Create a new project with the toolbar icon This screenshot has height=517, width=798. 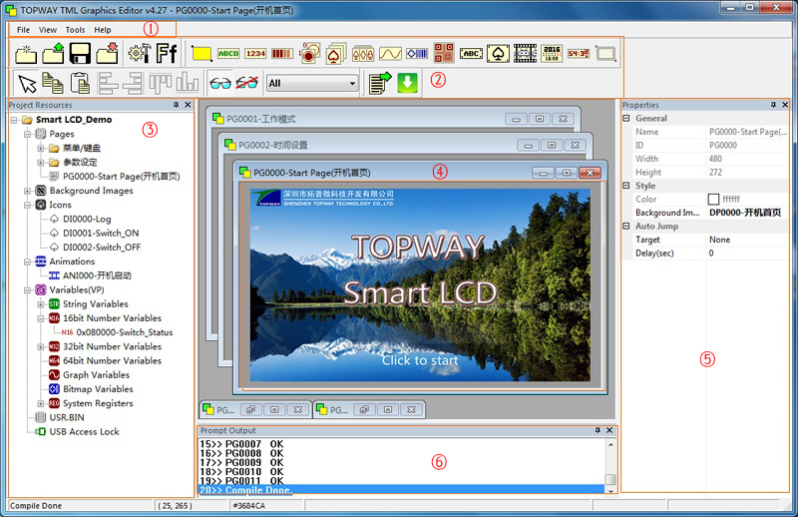(26, 54)
